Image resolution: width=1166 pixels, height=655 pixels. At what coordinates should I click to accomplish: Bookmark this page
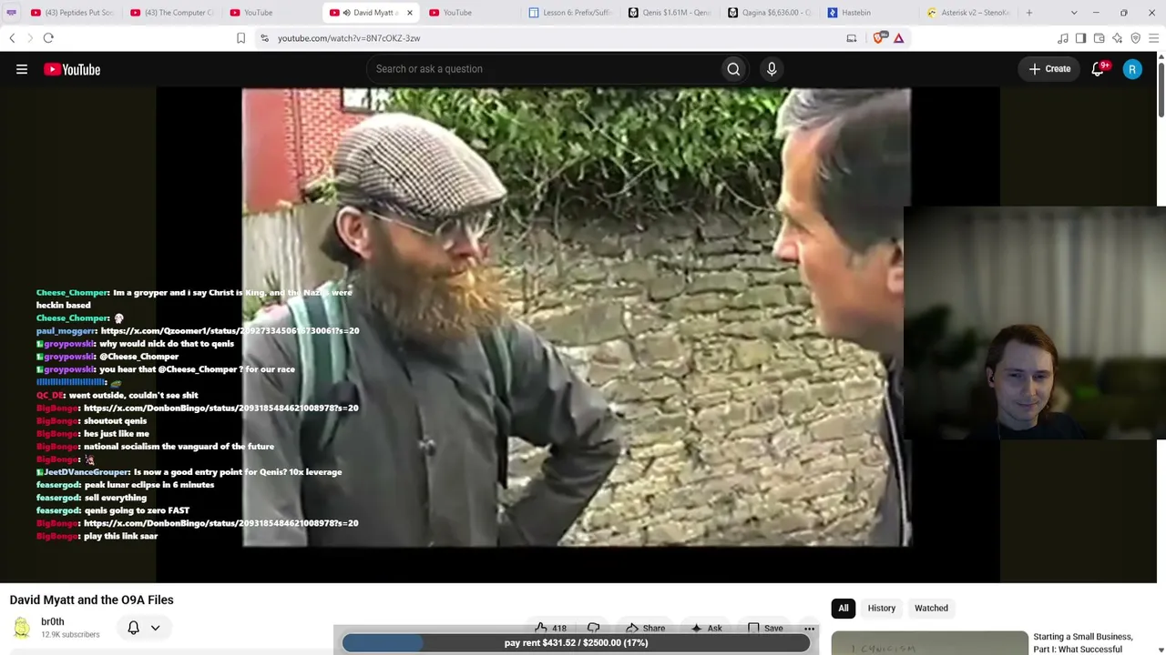(x=240, y=38)
